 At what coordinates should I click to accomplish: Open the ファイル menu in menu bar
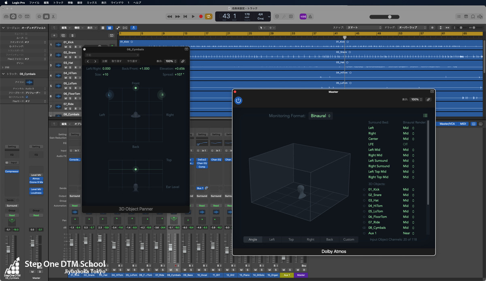coord(34,2)
